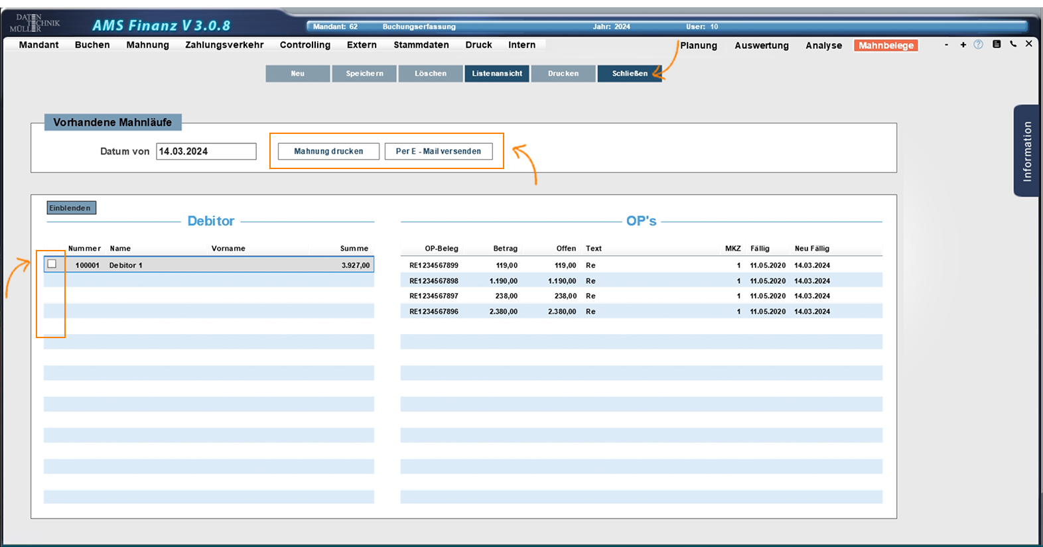Open the Stammdaten menu
Screen dimensions: 1043x547
pos(421,45)
